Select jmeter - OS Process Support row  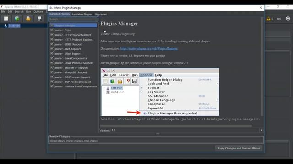(73, 77)
